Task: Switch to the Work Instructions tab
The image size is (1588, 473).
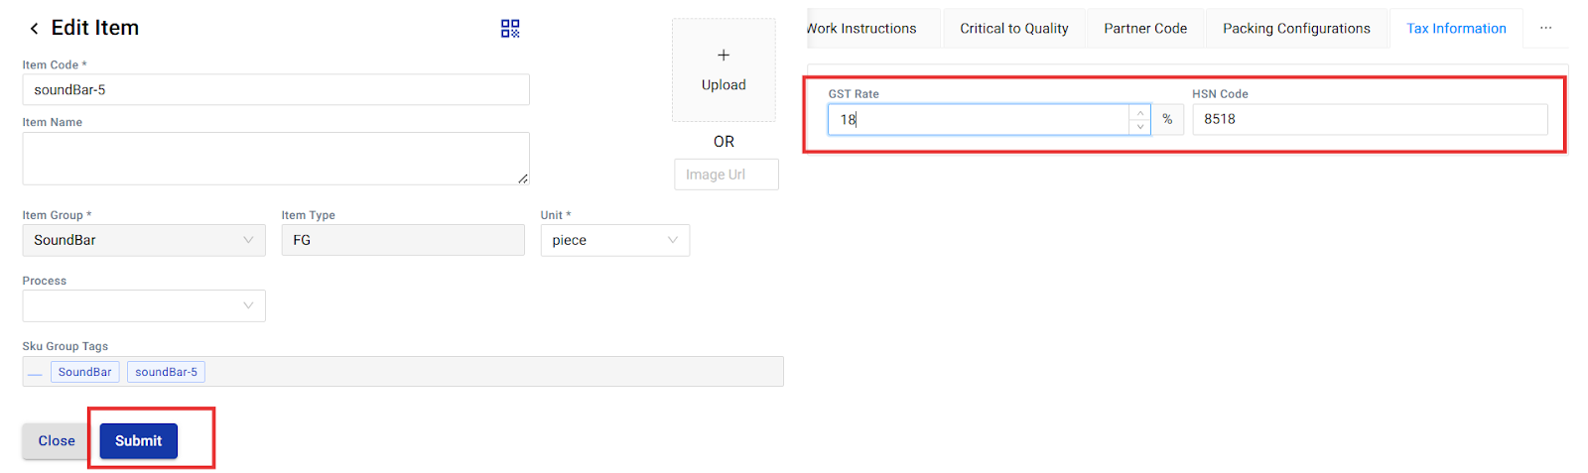Action: [863, 29]
